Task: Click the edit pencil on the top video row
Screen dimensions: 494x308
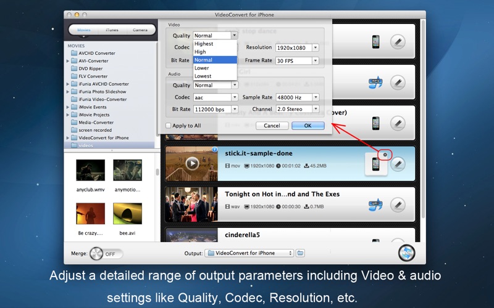Action: 398,41
